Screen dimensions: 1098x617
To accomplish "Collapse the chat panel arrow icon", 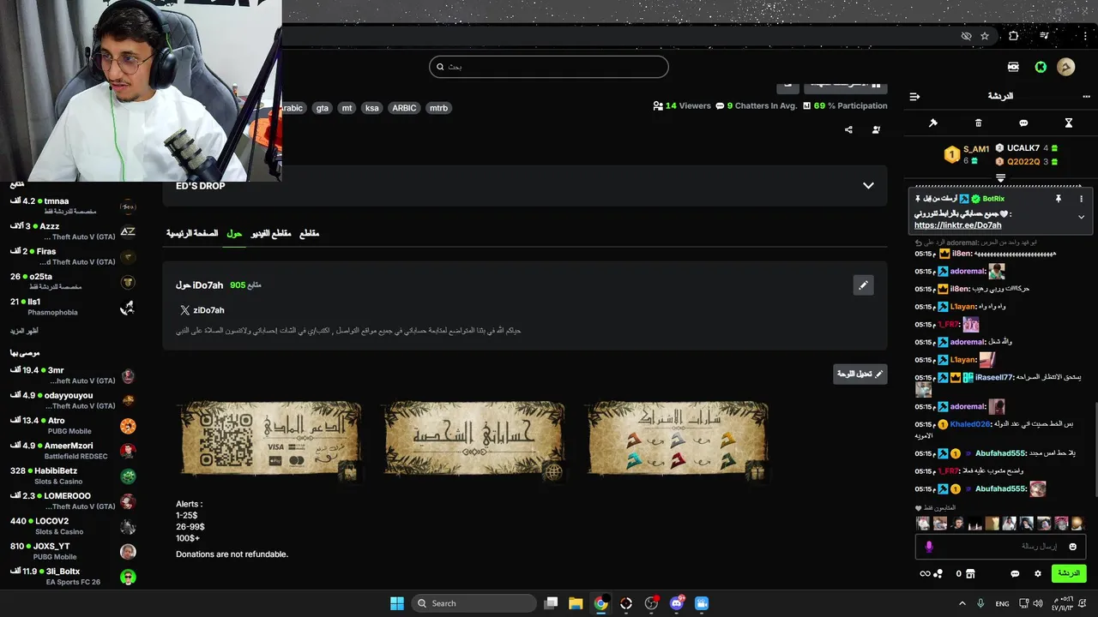I will 914,97.
